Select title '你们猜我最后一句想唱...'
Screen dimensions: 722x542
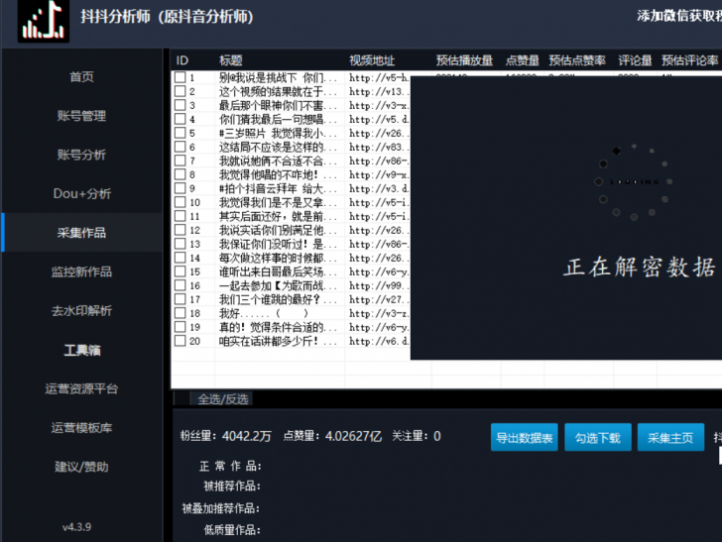278,119
